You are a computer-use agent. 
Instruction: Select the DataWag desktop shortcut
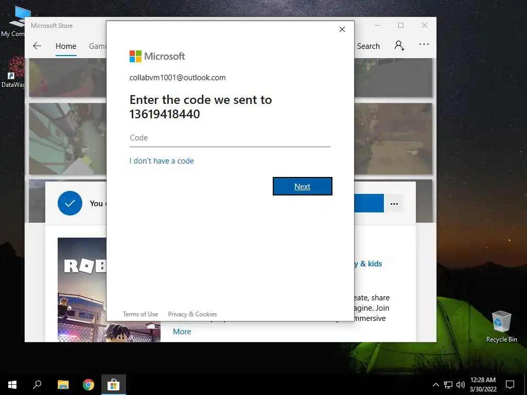click(13, 72)
